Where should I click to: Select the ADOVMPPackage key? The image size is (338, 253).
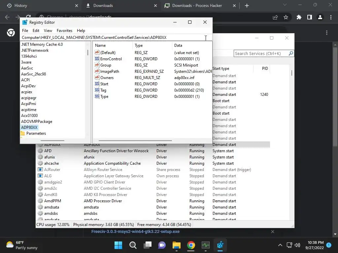(37, 122)
